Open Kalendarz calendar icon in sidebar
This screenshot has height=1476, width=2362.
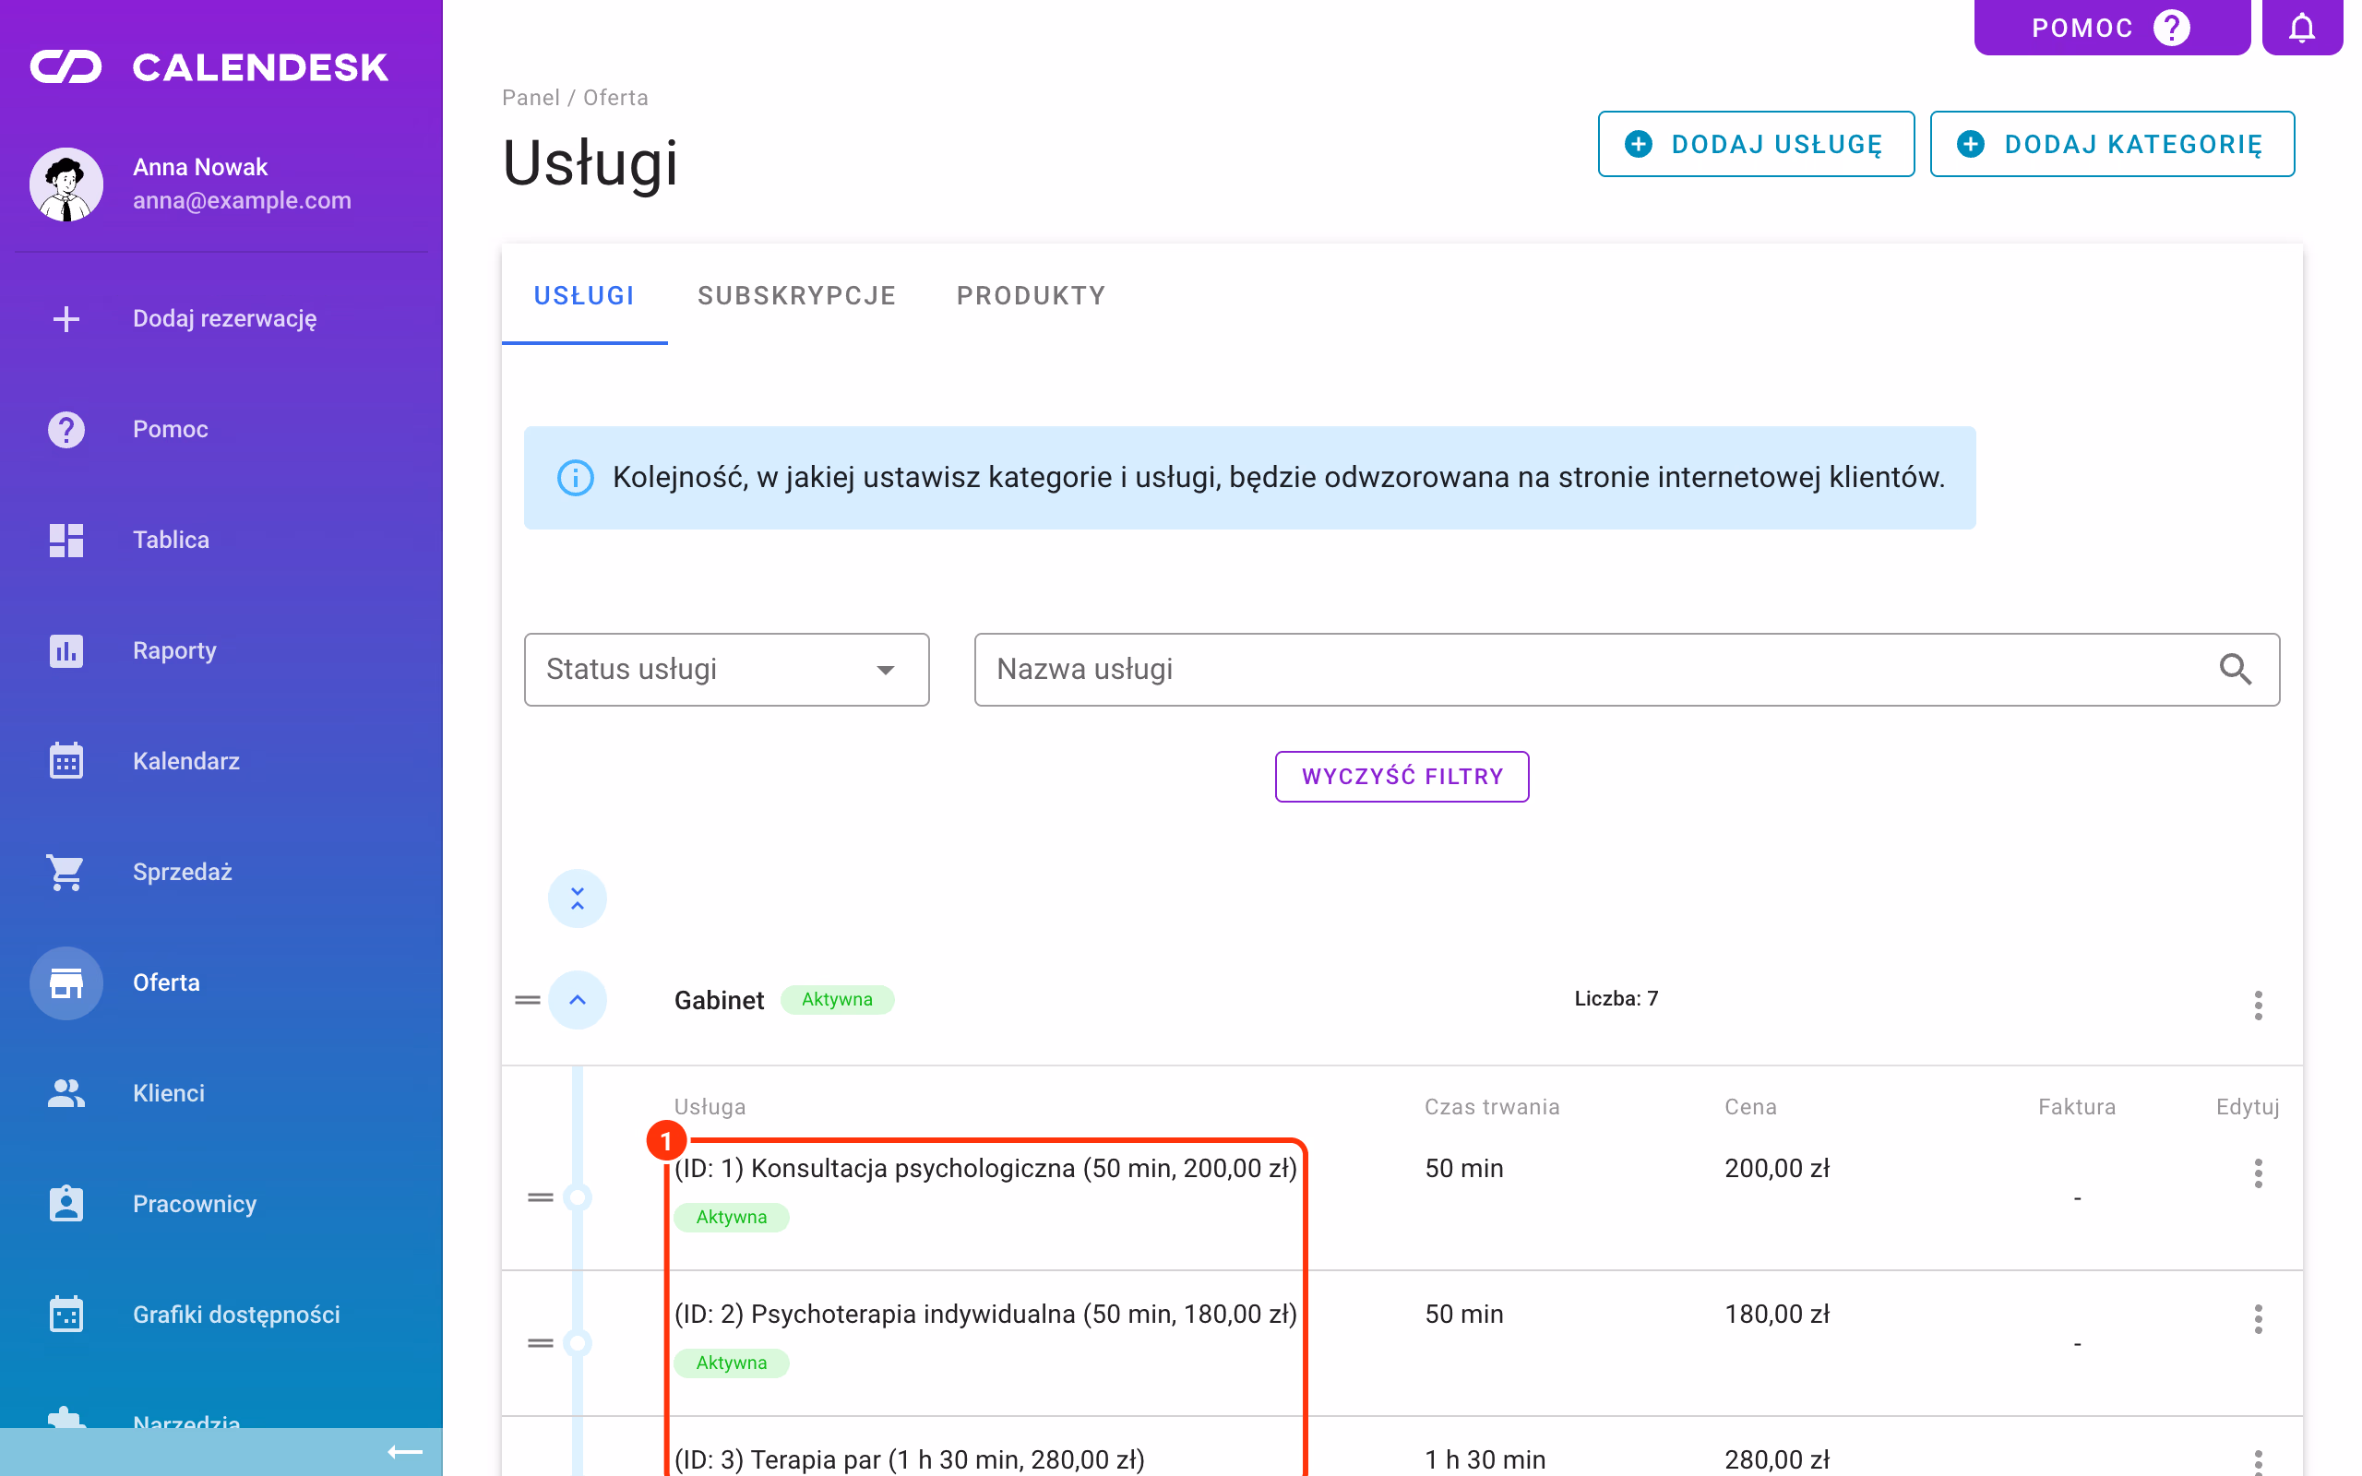(x=66, y=760)
